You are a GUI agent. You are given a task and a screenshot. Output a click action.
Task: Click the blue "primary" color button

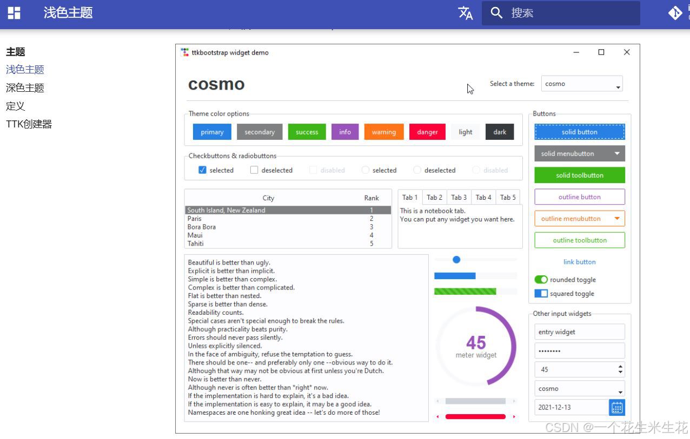212,132
